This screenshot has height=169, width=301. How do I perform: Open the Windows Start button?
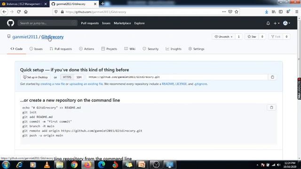point(6,165)
